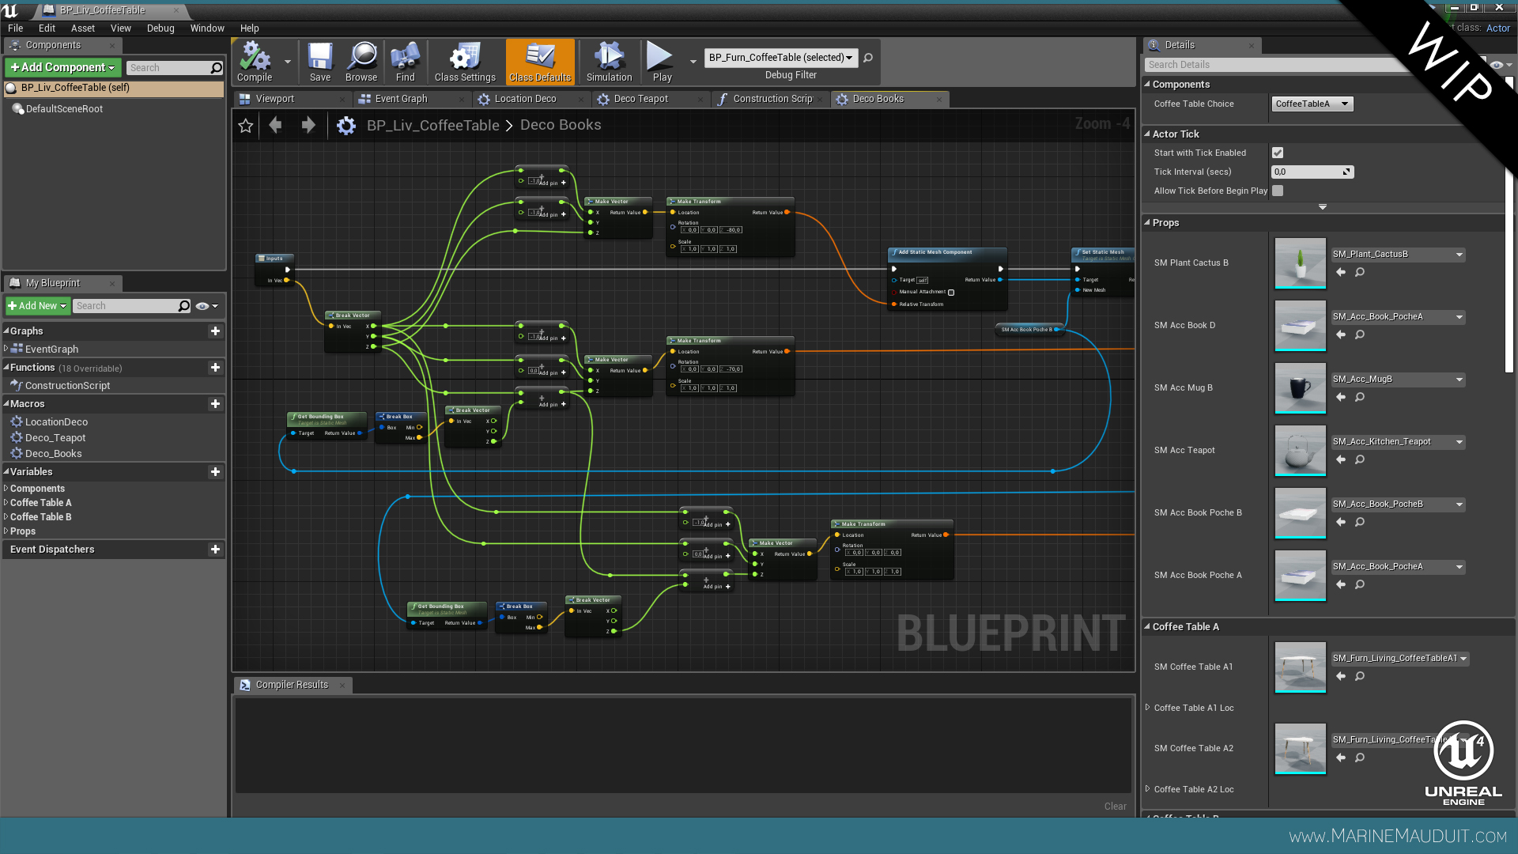This screenshot has height=854, width=1518.
Task: Click the Tick Interval value field
Action: pyautogui.click(x=1312, y=172)
